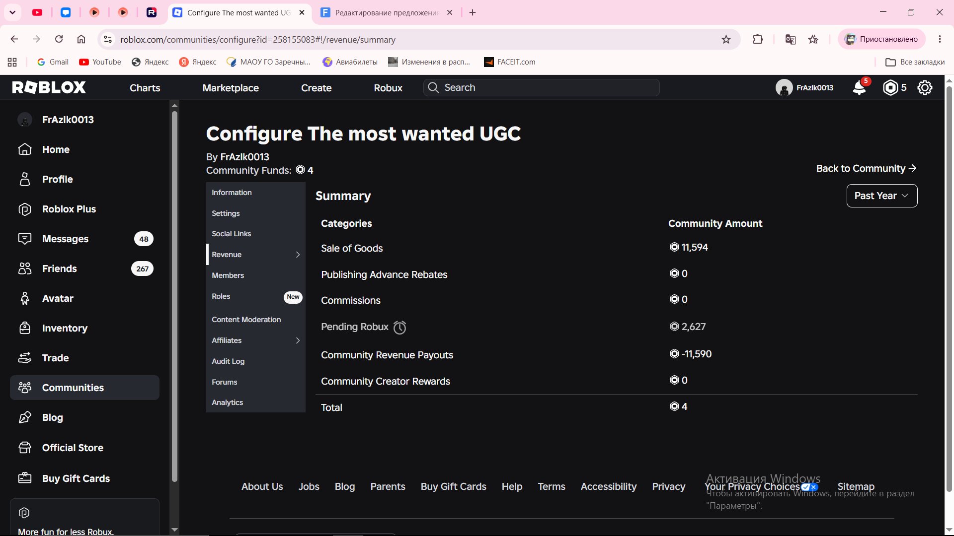The image size is (954, 536).
Task: Open the Marketplace menu item
Action: click(x=231, y=88)
